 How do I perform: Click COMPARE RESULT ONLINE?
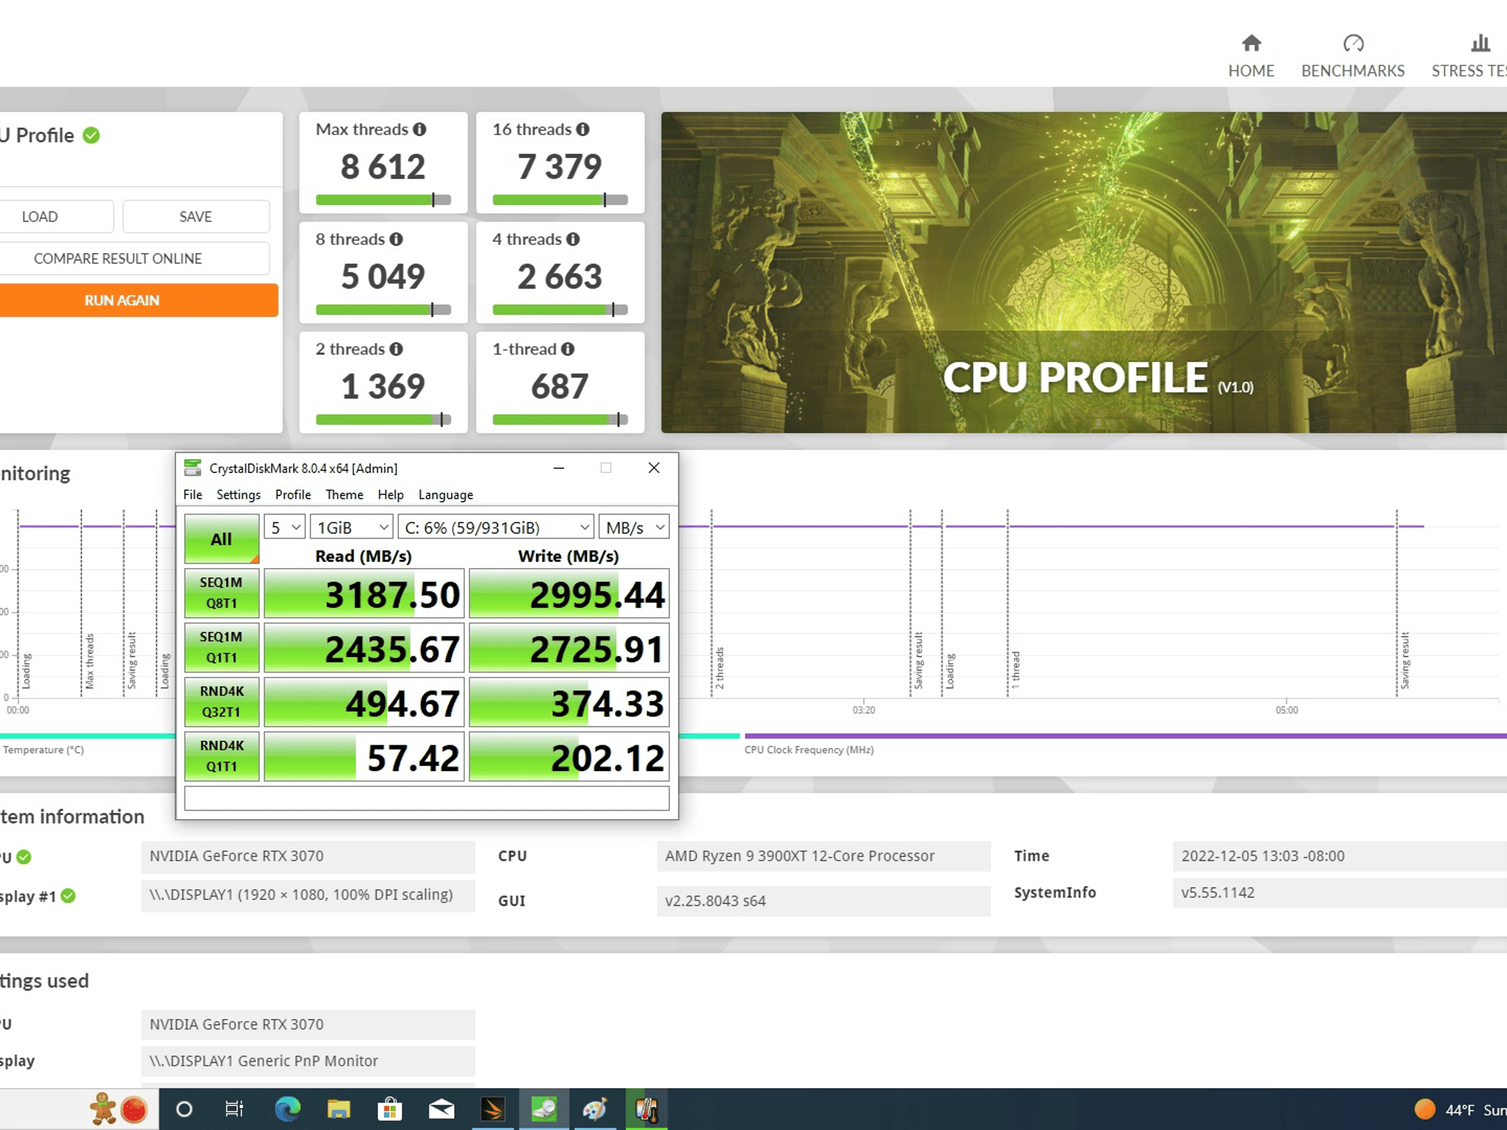click(118, 259)
